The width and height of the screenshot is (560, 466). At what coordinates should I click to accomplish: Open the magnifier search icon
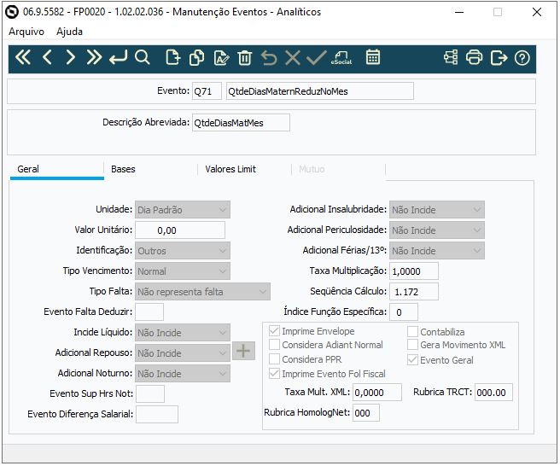143,57
